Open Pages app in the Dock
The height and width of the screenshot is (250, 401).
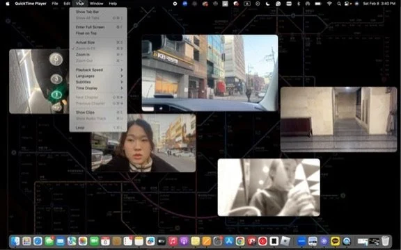click(206, 241)
